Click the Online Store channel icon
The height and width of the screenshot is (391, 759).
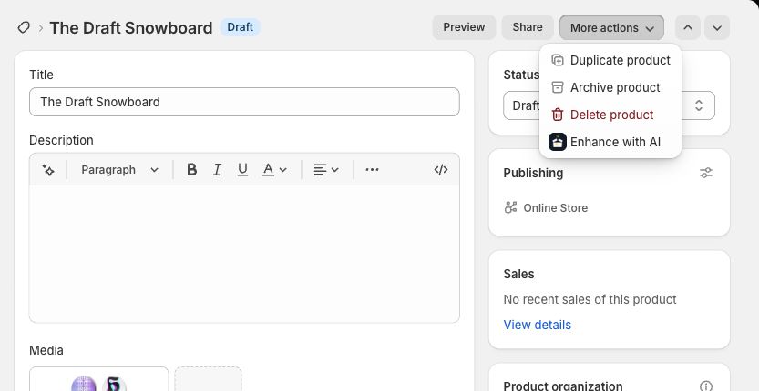point(510,207)
